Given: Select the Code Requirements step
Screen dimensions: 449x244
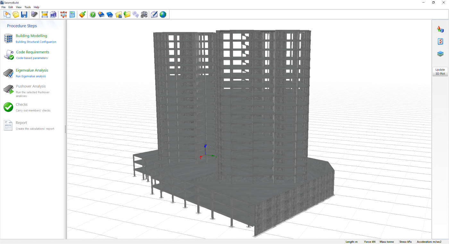Looking at the screenshot, I should pos(32,52).
